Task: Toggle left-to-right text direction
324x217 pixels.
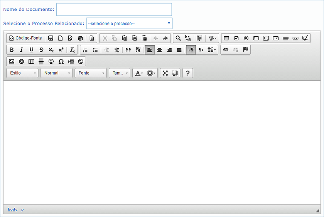Action: 191,50
